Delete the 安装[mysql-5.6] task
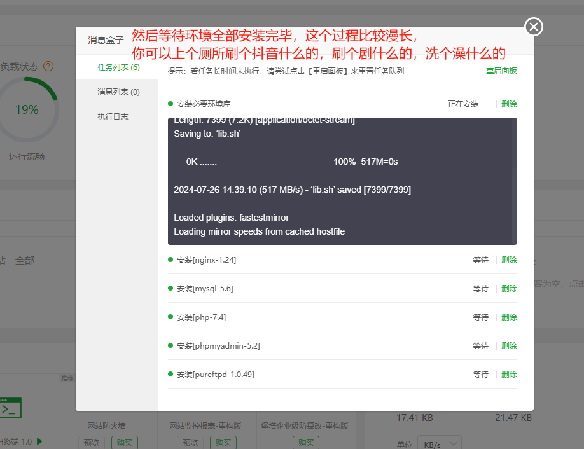The height and width of the screenshot is (449, 584). 509,289
